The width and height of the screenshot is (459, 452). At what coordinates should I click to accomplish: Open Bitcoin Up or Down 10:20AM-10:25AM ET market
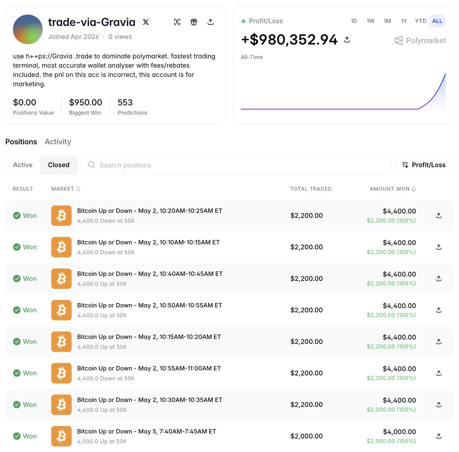(x=150, y=211)
